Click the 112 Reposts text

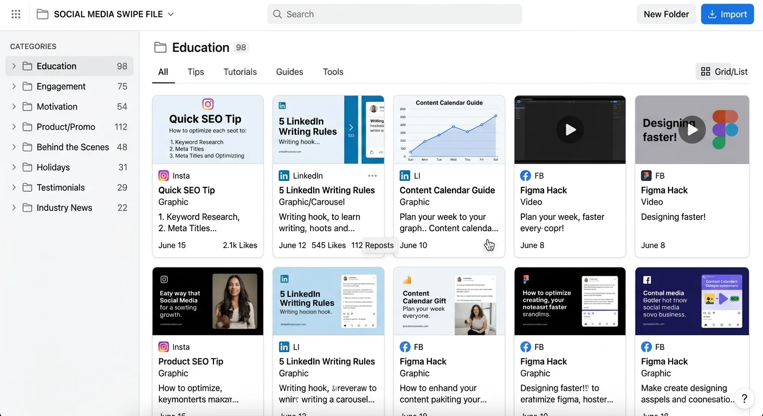(373, 245)
